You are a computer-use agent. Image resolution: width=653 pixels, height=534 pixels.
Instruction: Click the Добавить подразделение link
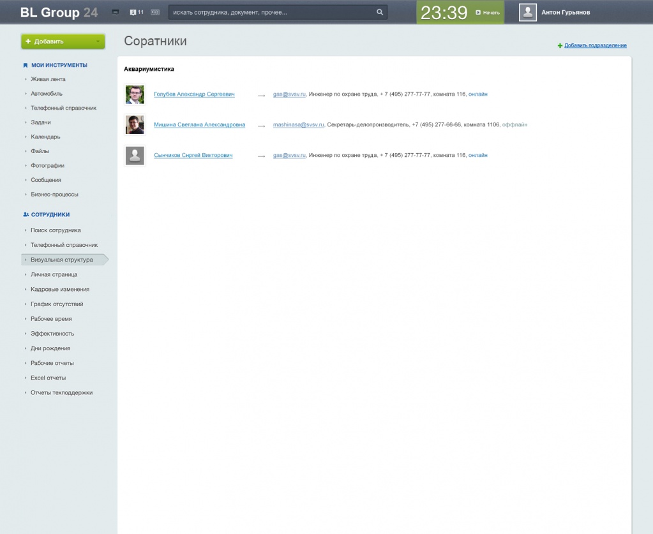[x=595, y=45]
